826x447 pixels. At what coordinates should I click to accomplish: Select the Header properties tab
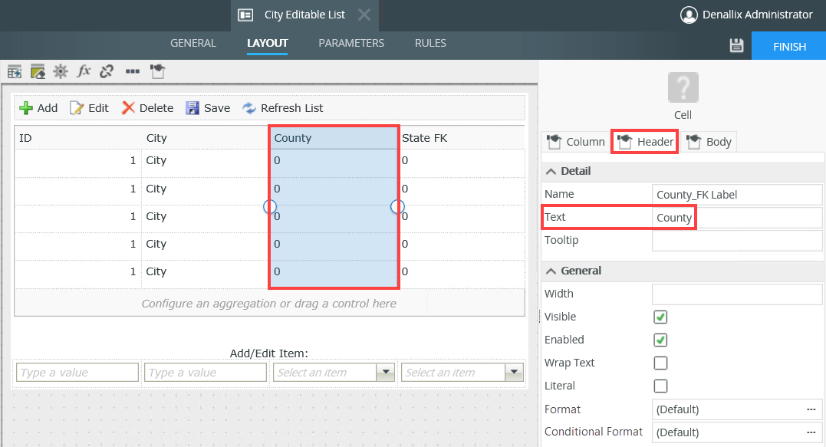[645, 142]
